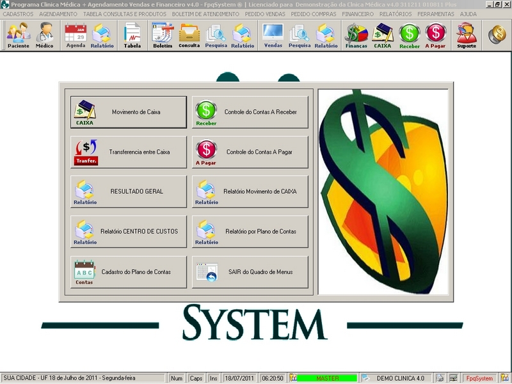The width and height of the screenshot is (512, 384).
Task: Open the FERRAMENTAS menu
Action: pos(436,14)
